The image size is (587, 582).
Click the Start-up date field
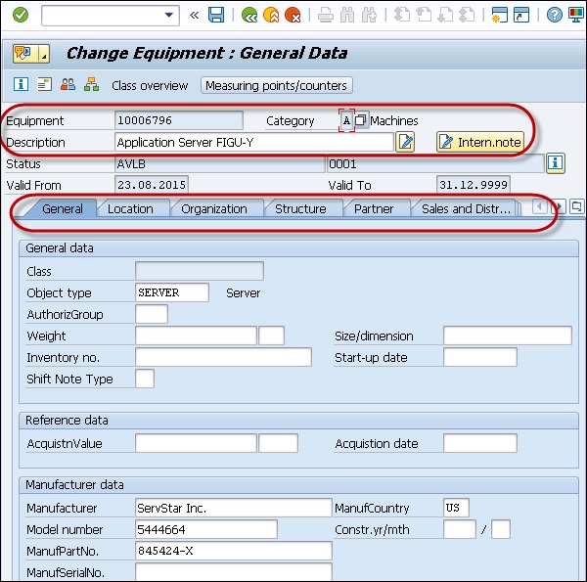480,357
